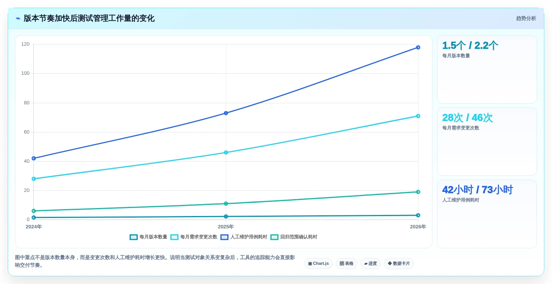Select 每月版本数量 data point at 2026年
Screen dimensions: 552x284
click(x=418, y=215)
